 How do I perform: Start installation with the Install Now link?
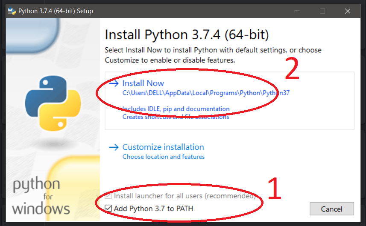tap(143, 83)
